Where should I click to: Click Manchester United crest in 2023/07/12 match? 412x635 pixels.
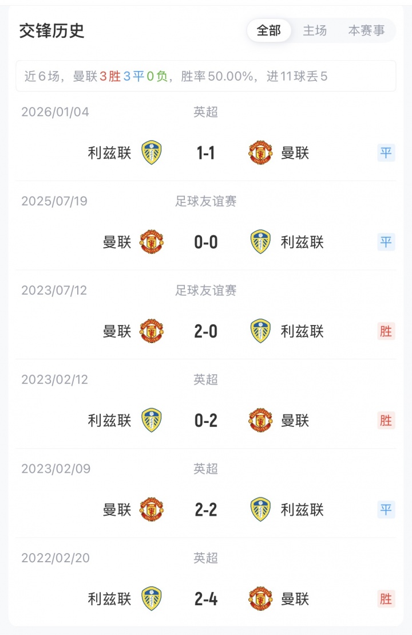(152, 331)
